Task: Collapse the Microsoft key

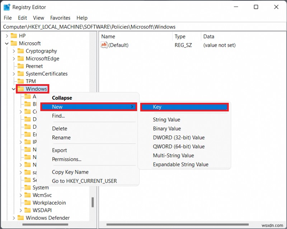Action: coord(7,43)
